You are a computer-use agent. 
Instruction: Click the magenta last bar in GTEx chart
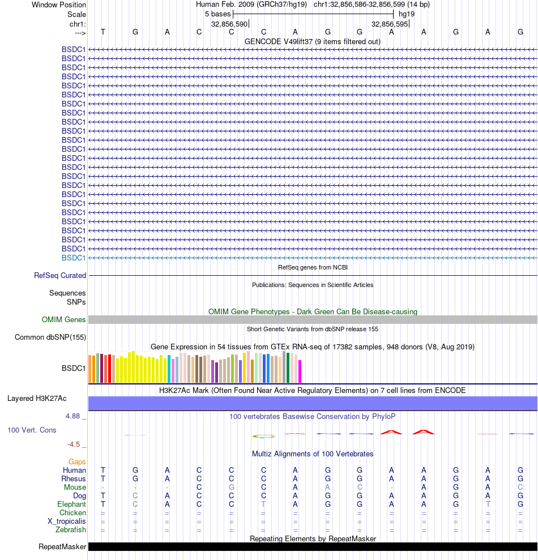[300, 372]
